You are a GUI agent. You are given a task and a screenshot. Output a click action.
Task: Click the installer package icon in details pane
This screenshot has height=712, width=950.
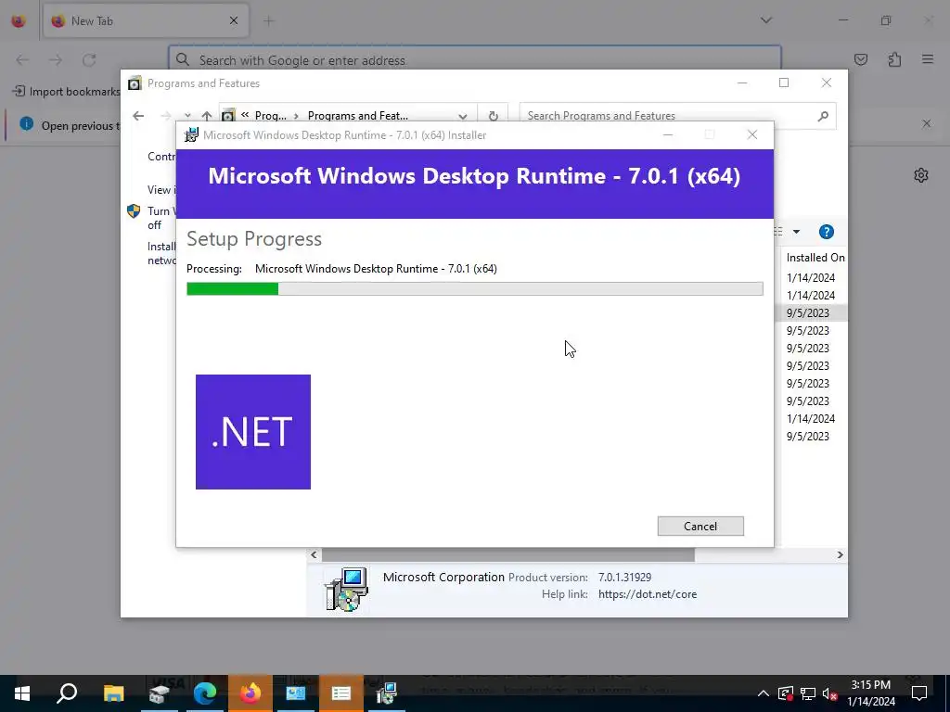346,589
